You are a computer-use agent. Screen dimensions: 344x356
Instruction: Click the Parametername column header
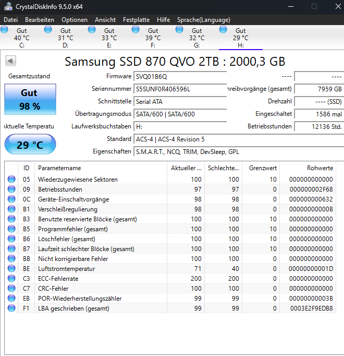tap(101, 168)
